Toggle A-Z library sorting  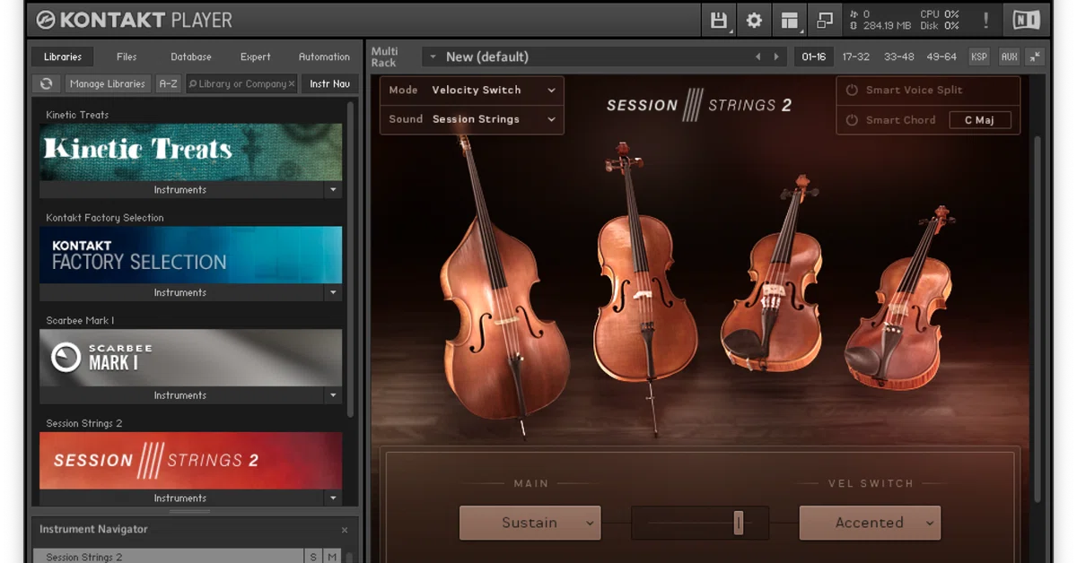click(168, 83)
